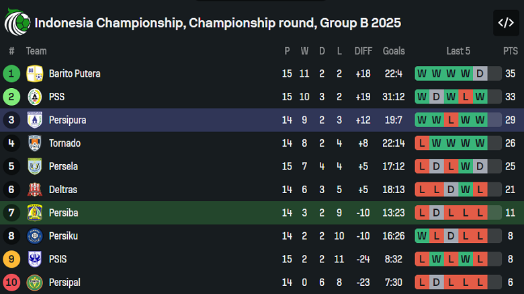Click PSS team crest icon
Screen dimensions: 524x294
[x=35, y=97]
